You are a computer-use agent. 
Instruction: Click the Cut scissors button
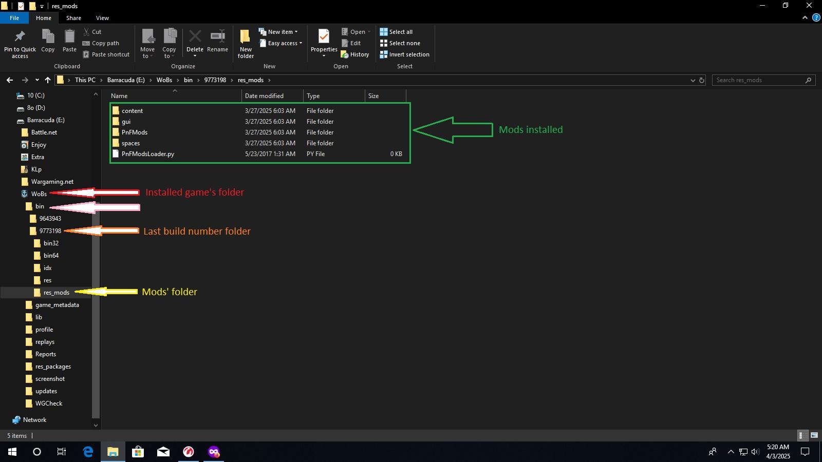[92, 32]
